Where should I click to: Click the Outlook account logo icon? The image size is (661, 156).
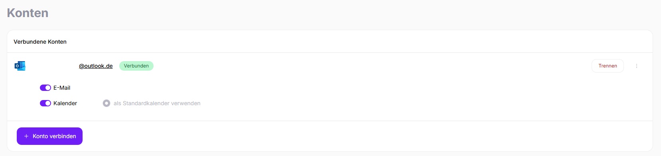click(20, 66)
